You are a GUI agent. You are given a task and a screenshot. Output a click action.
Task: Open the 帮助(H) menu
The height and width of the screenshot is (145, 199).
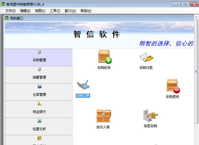(86, 11)
